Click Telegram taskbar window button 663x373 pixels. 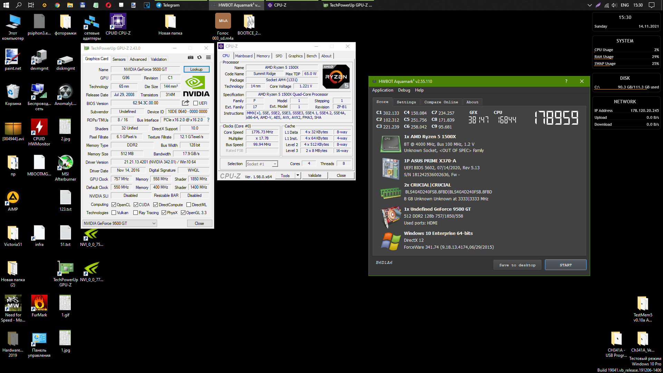click(181, 5)
